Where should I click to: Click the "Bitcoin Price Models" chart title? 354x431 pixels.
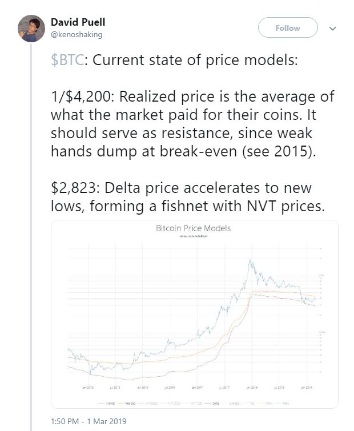pyautogui.click(x=194, y=228)
